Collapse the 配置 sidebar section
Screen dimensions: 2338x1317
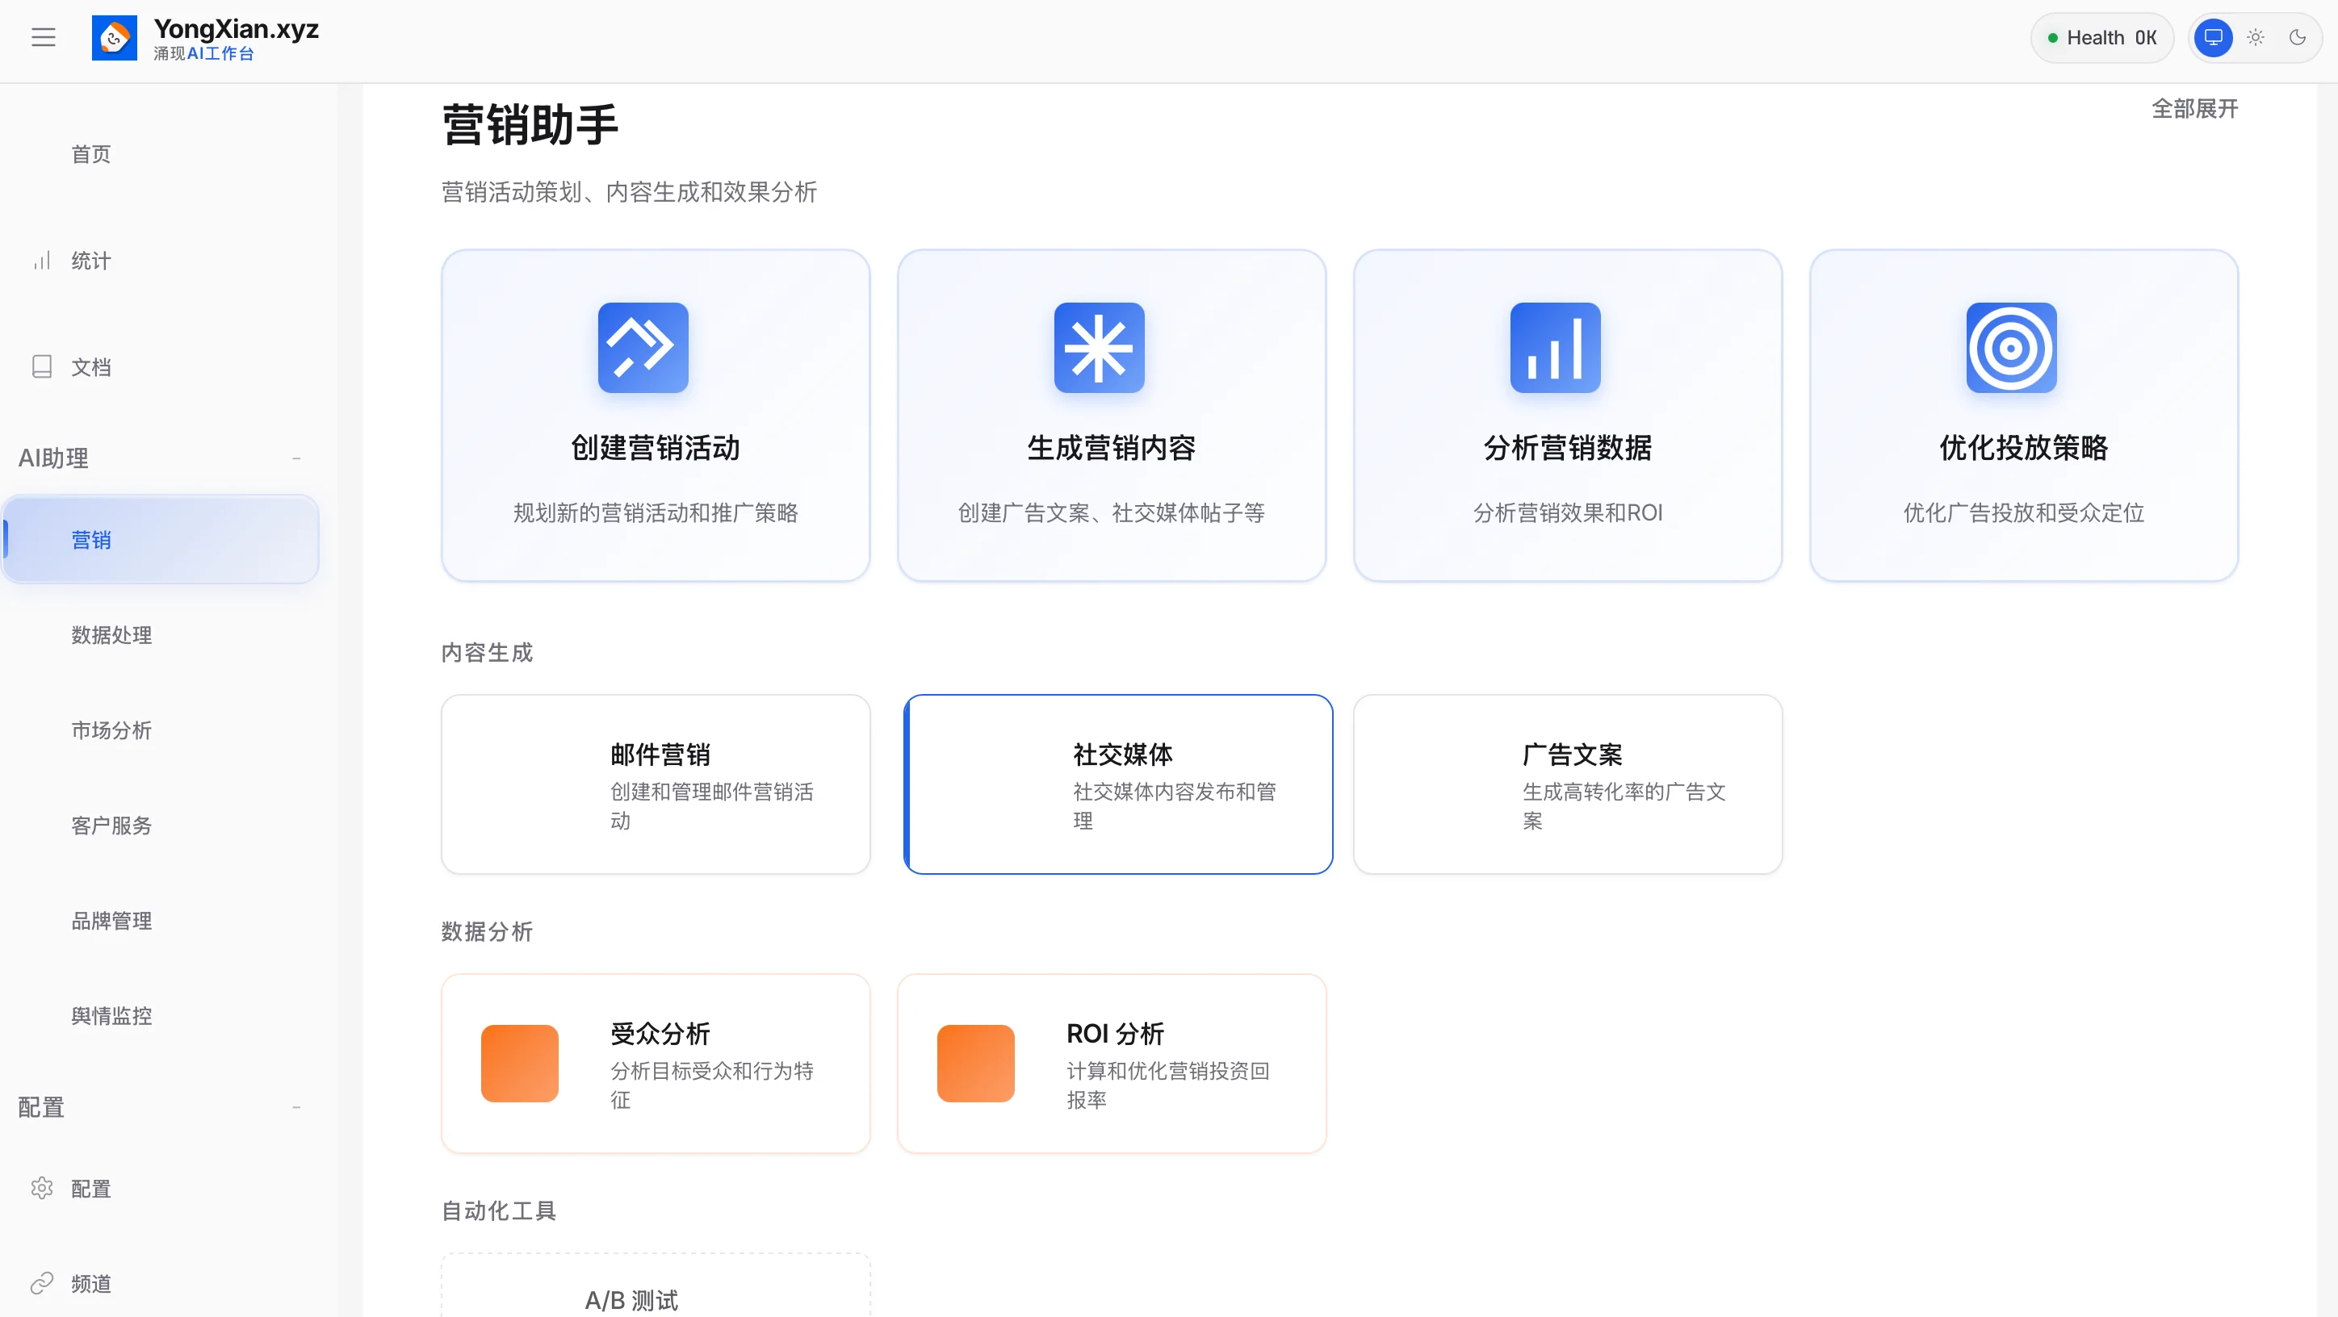pos(295,1107)
